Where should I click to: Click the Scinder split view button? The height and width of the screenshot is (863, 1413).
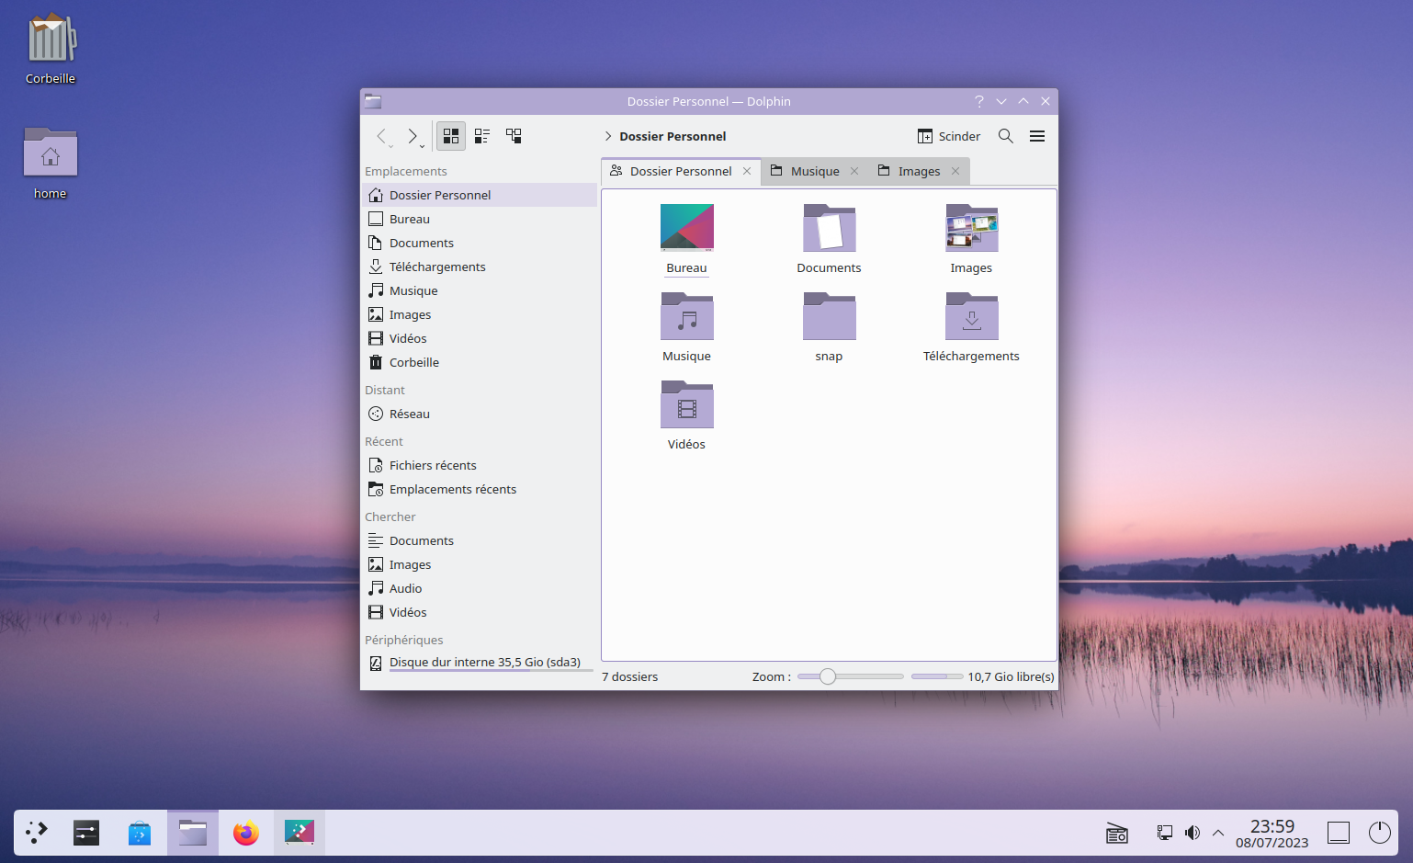point(949,136)
